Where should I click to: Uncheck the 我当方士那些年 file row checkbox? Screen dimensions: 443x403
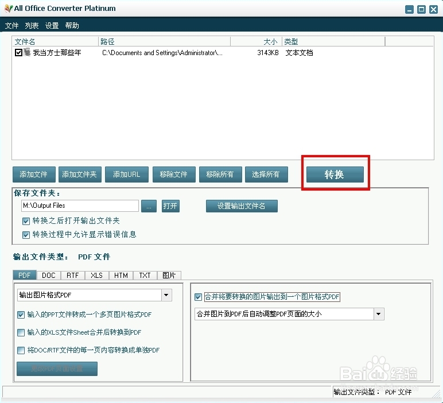(x=18, y=53)
